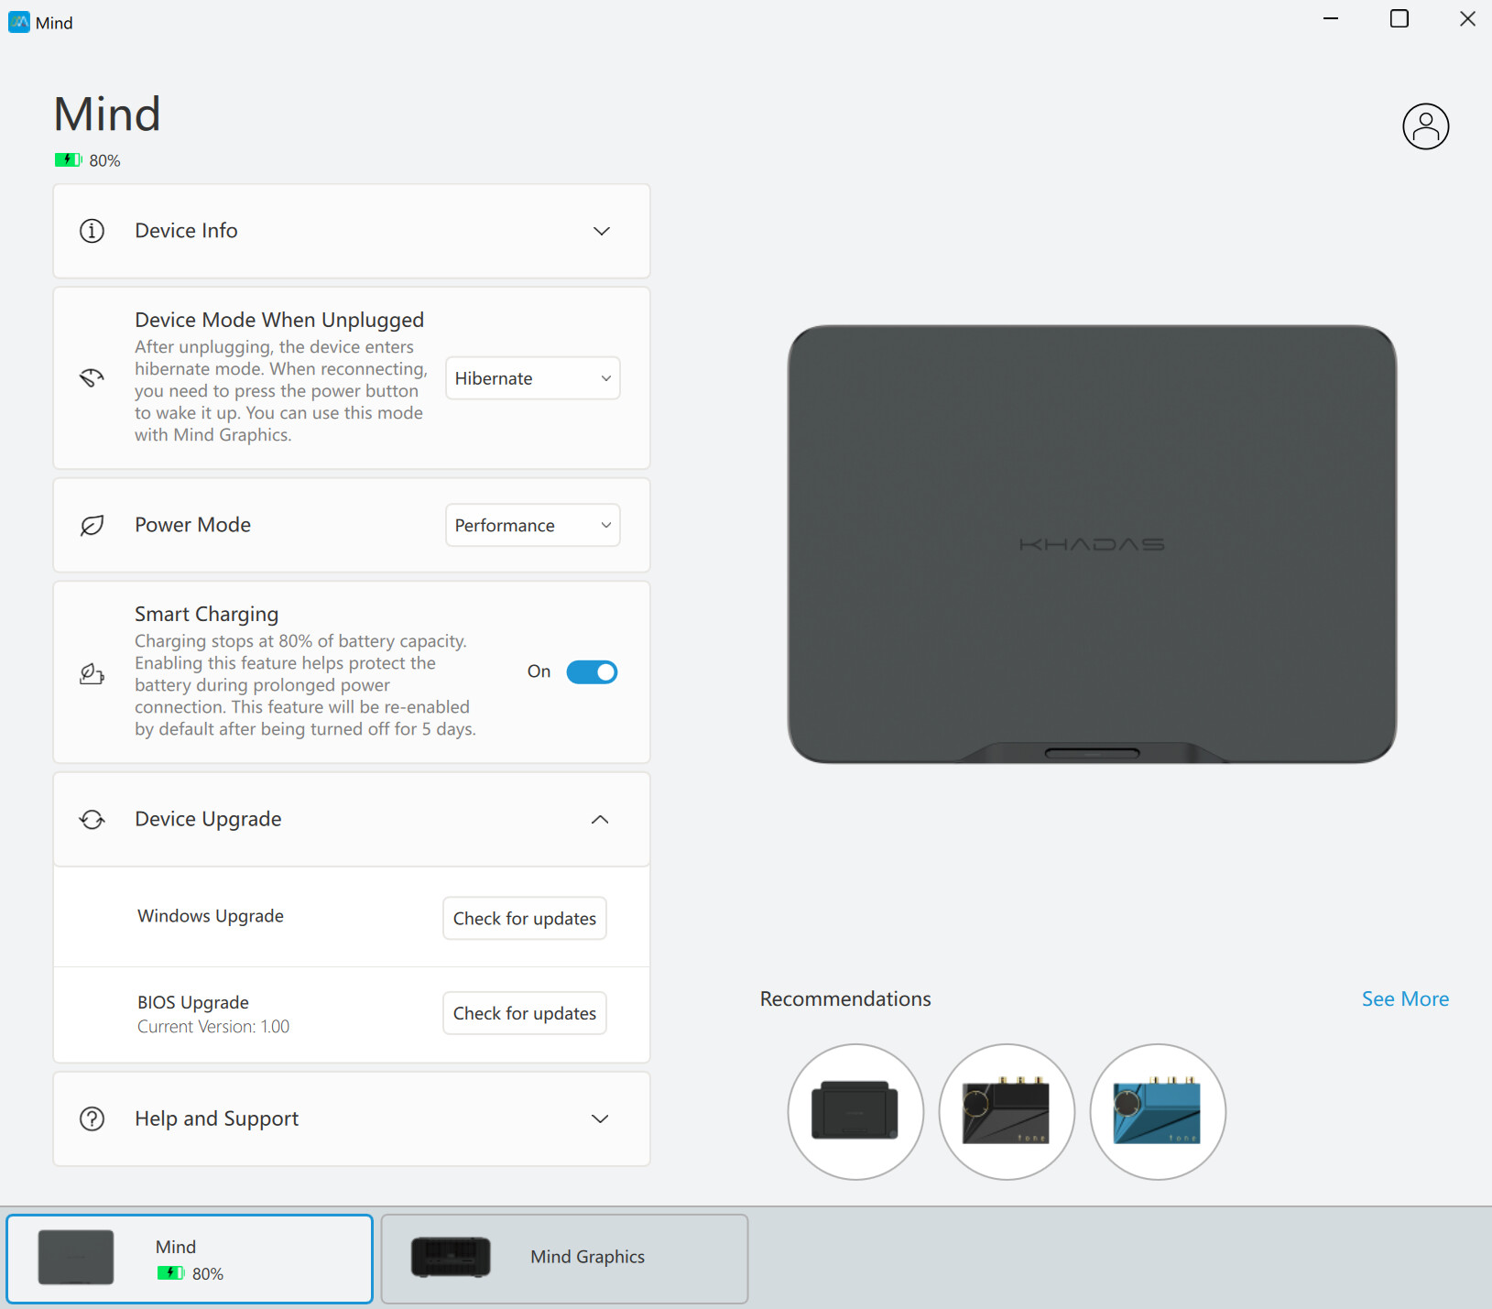Click the Mind app logo in the title bar

coord(18,22)
